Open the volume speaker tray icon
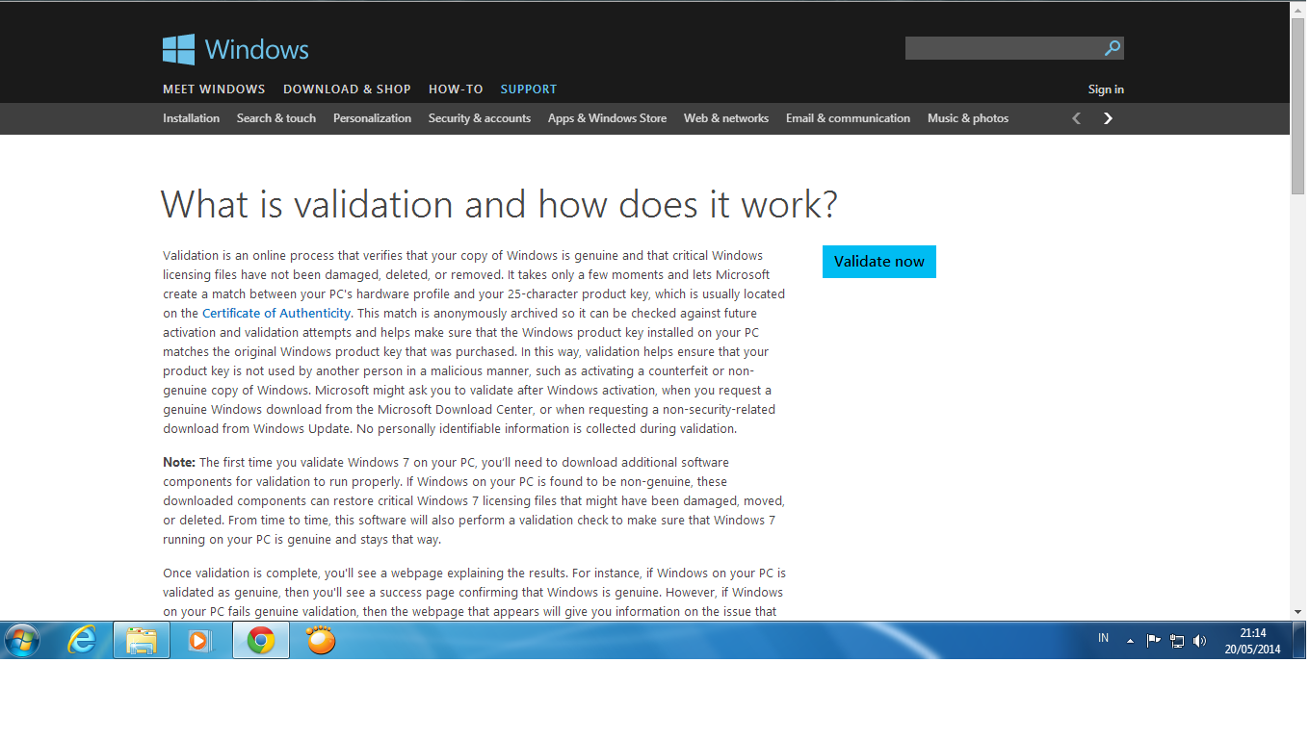This screenshot has width=1310, height=739. pyautogui.click(x=1199, y=641)
